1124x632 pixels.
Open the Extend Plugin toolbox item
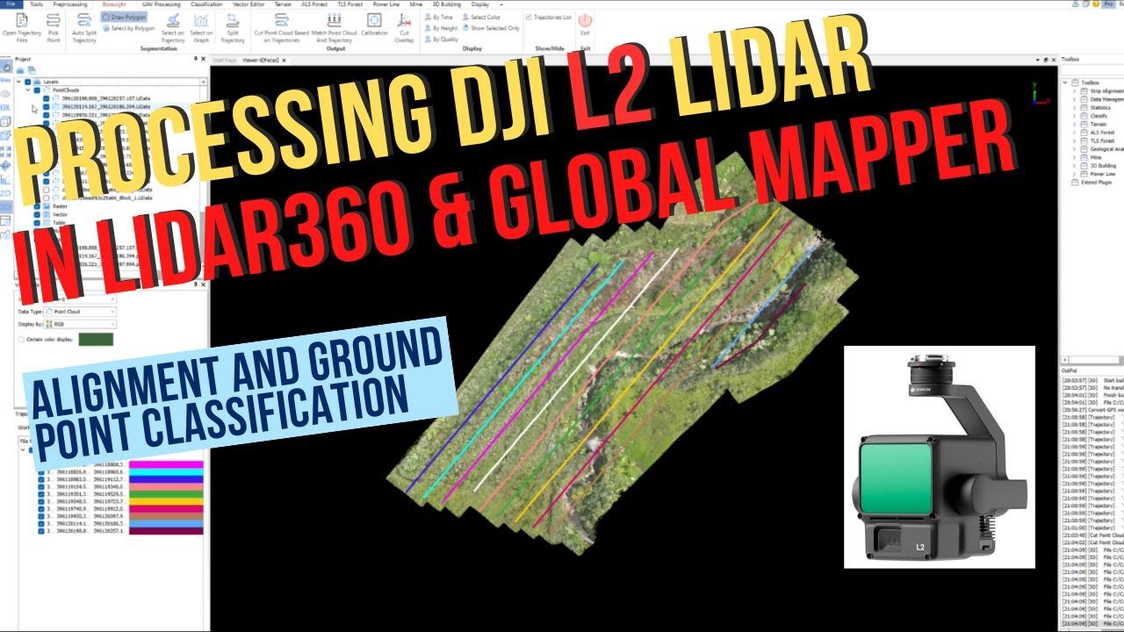click(1092, 182)
